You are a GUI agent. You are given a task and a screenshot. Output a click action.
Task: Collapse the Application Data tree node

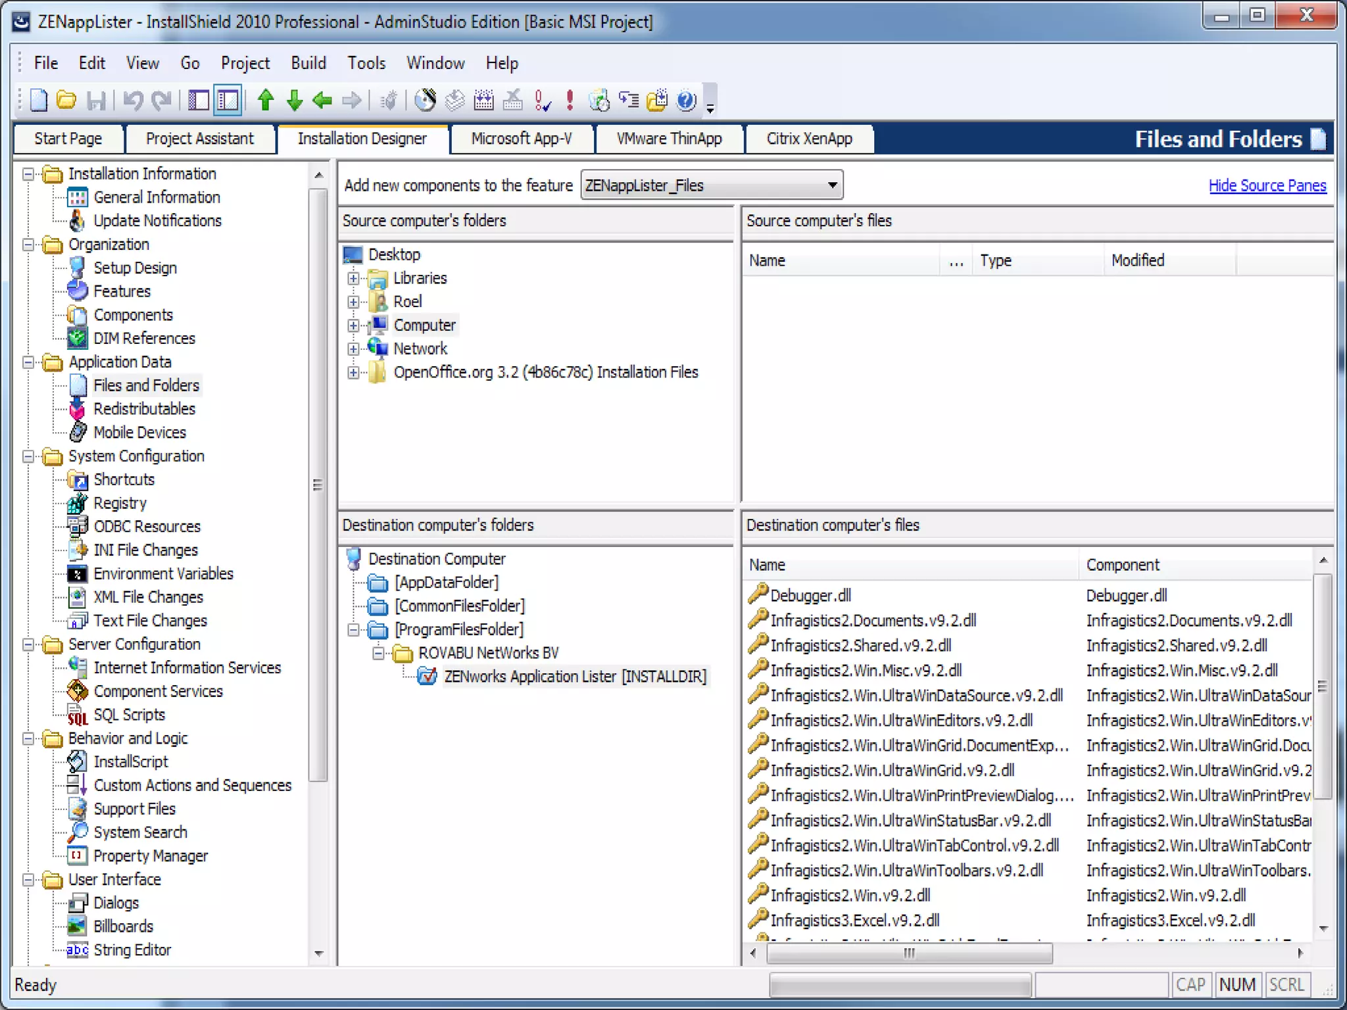tap(28, 362)
